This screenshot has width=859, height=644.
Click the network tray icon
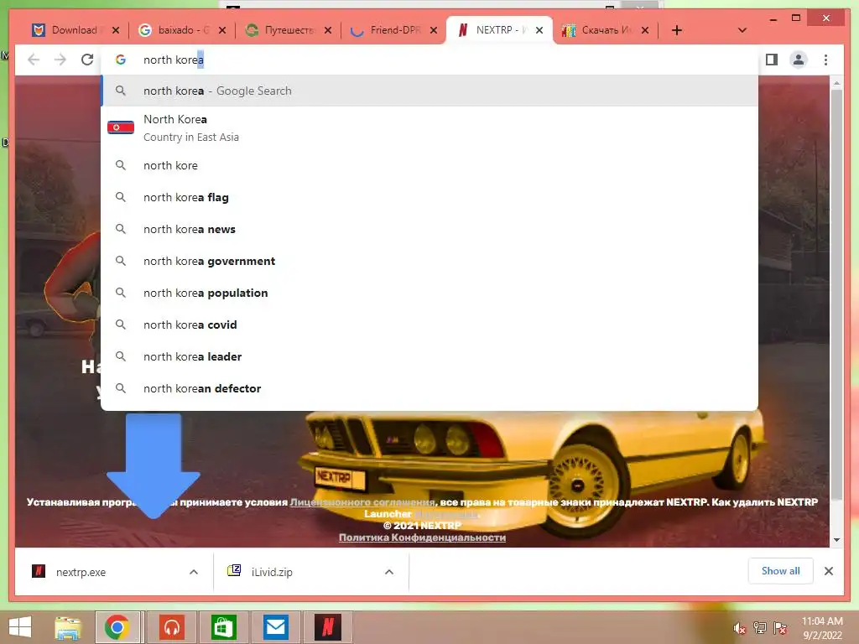[x=760, y=628]
